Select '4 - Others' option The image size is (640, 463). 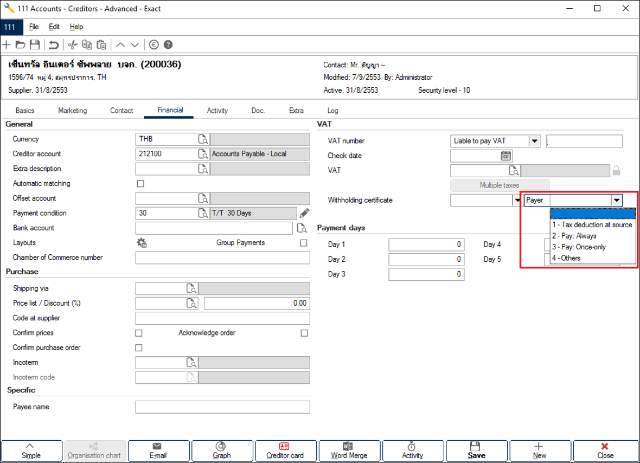coord(593,258)
